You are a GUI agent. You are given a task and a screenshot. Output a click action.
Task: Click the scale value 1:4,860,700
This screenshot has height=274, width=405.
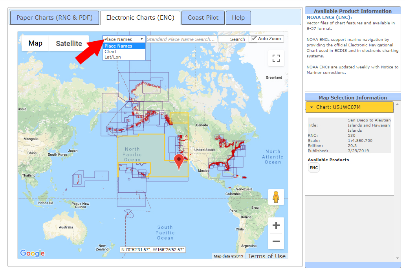click(x=360, y=141)
